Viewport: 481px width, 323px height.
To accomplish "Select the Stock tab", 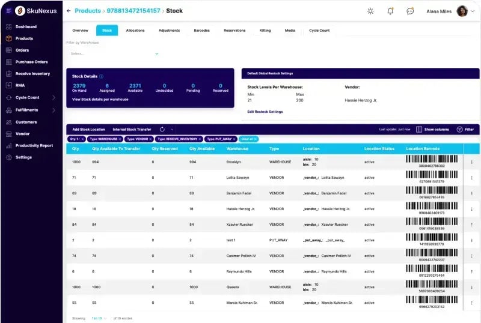I will [107, 31].
